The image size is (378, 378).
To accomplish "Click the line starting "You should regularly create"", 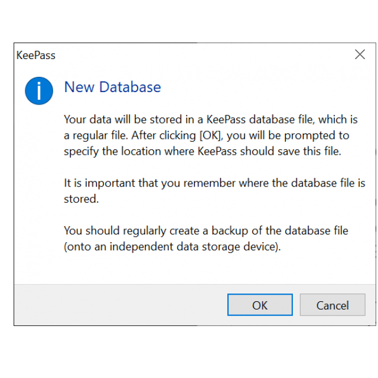I will click(206, 231).
